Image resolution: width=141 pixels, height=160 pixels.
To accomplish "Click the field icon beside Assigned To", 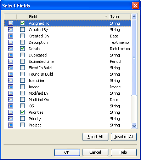I will pos(11,23).
